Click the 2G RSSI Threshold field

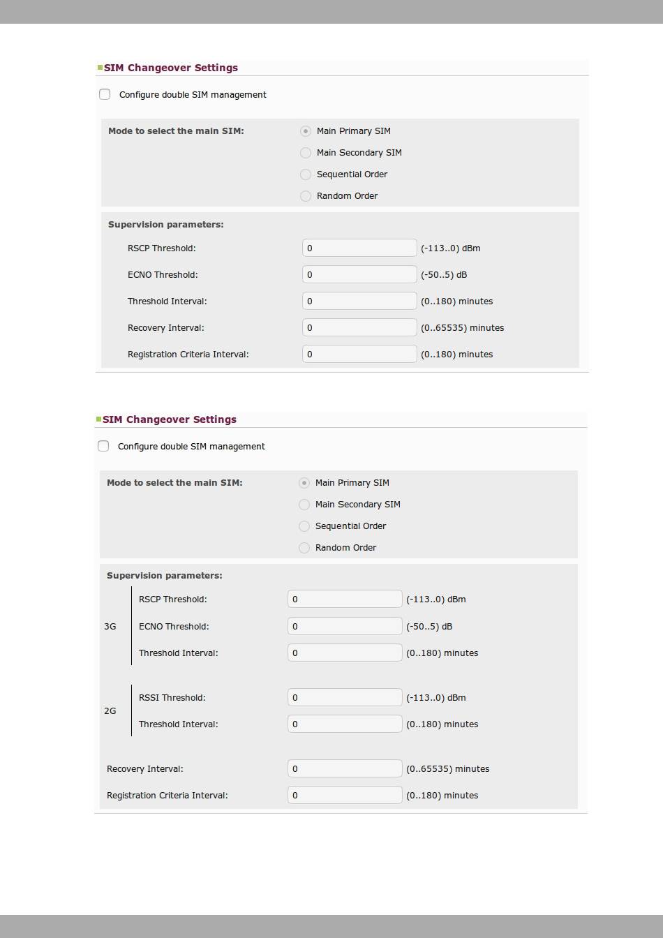(345, 697)
